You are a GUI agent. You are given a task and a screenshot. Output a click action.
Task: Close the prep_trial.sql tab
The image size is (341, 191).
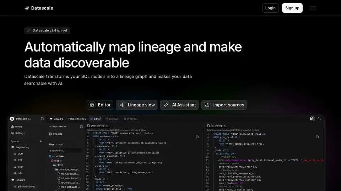[x=107, y=126]
